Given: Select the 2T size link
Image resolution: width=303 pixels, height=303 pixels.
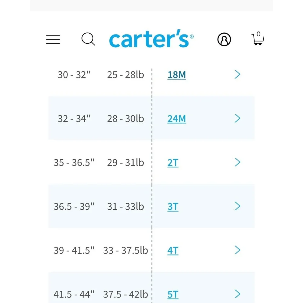Looking at the screenshot, I should [x=173, y=163].
